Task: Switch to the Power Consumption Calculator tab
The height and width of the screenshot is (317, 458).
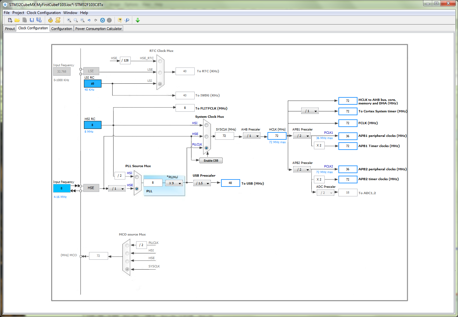Action: (x=99, y=29)
